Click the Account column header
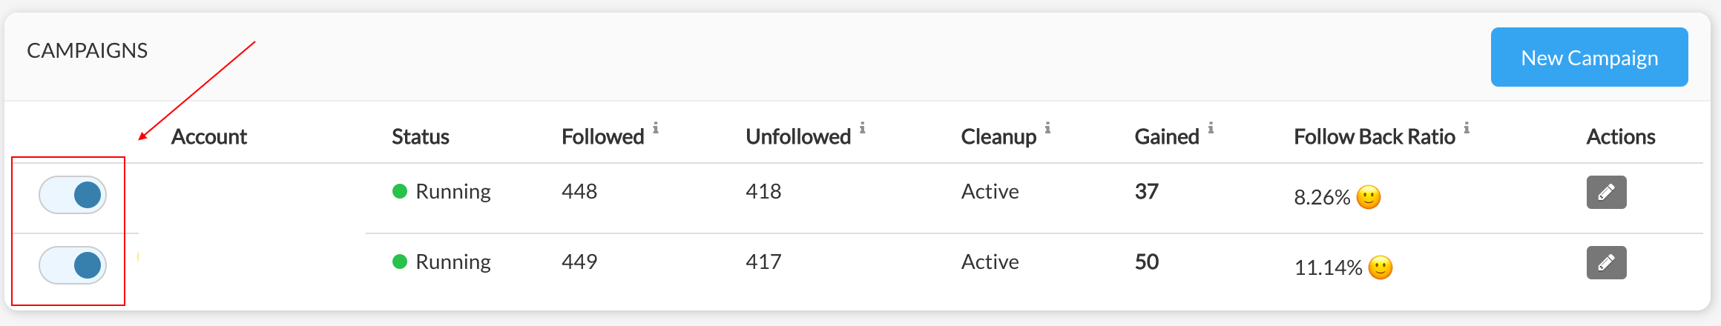The width and height of the screenshot is (1721, 326). coord(209,136)
